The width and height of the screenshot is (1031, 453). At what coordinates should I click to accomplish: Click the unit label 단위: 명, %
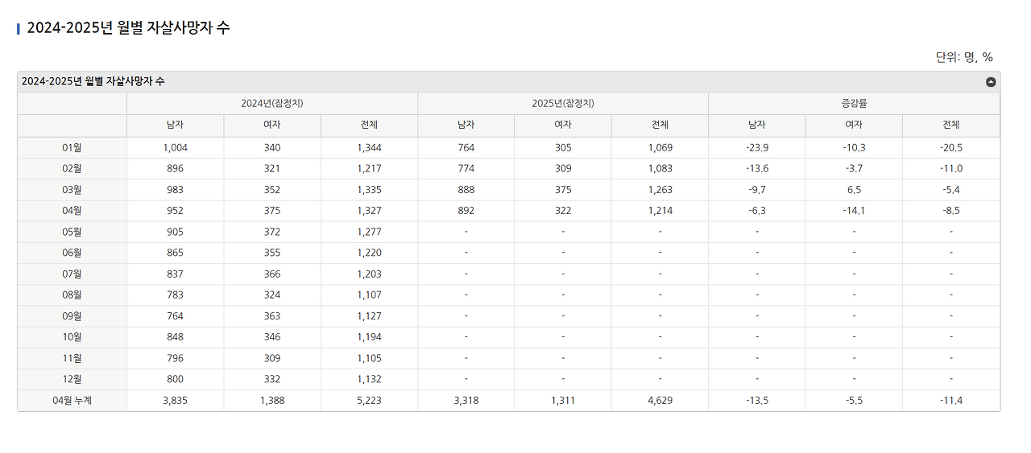point(964,57)
